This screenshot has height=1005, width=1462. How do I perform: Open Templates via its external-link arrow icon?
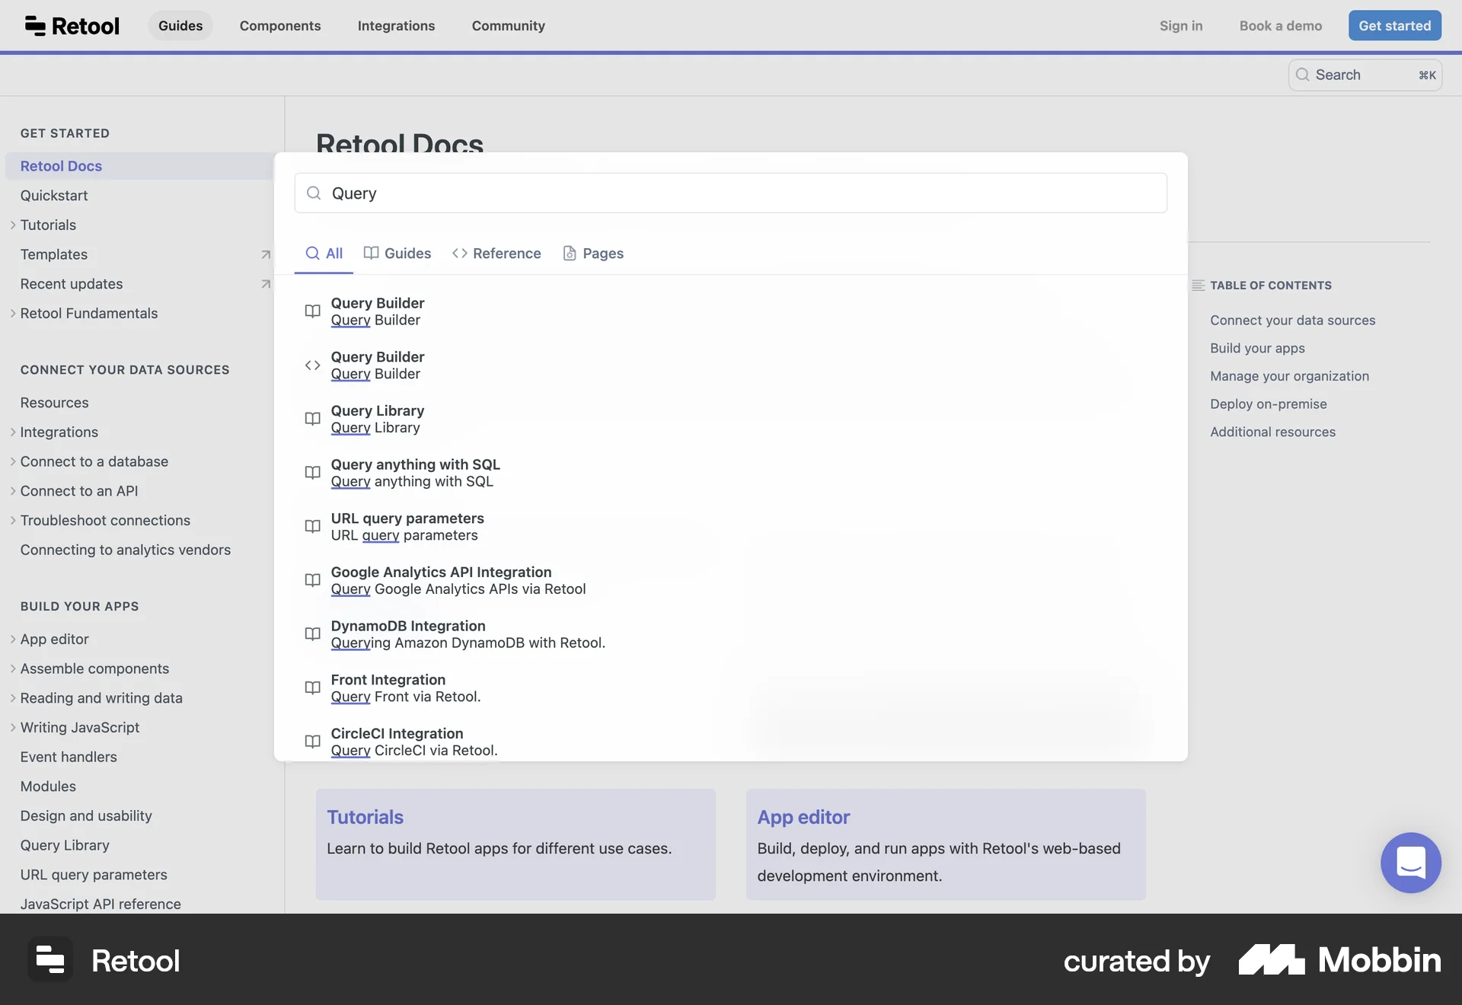click(x=265, y=255)
